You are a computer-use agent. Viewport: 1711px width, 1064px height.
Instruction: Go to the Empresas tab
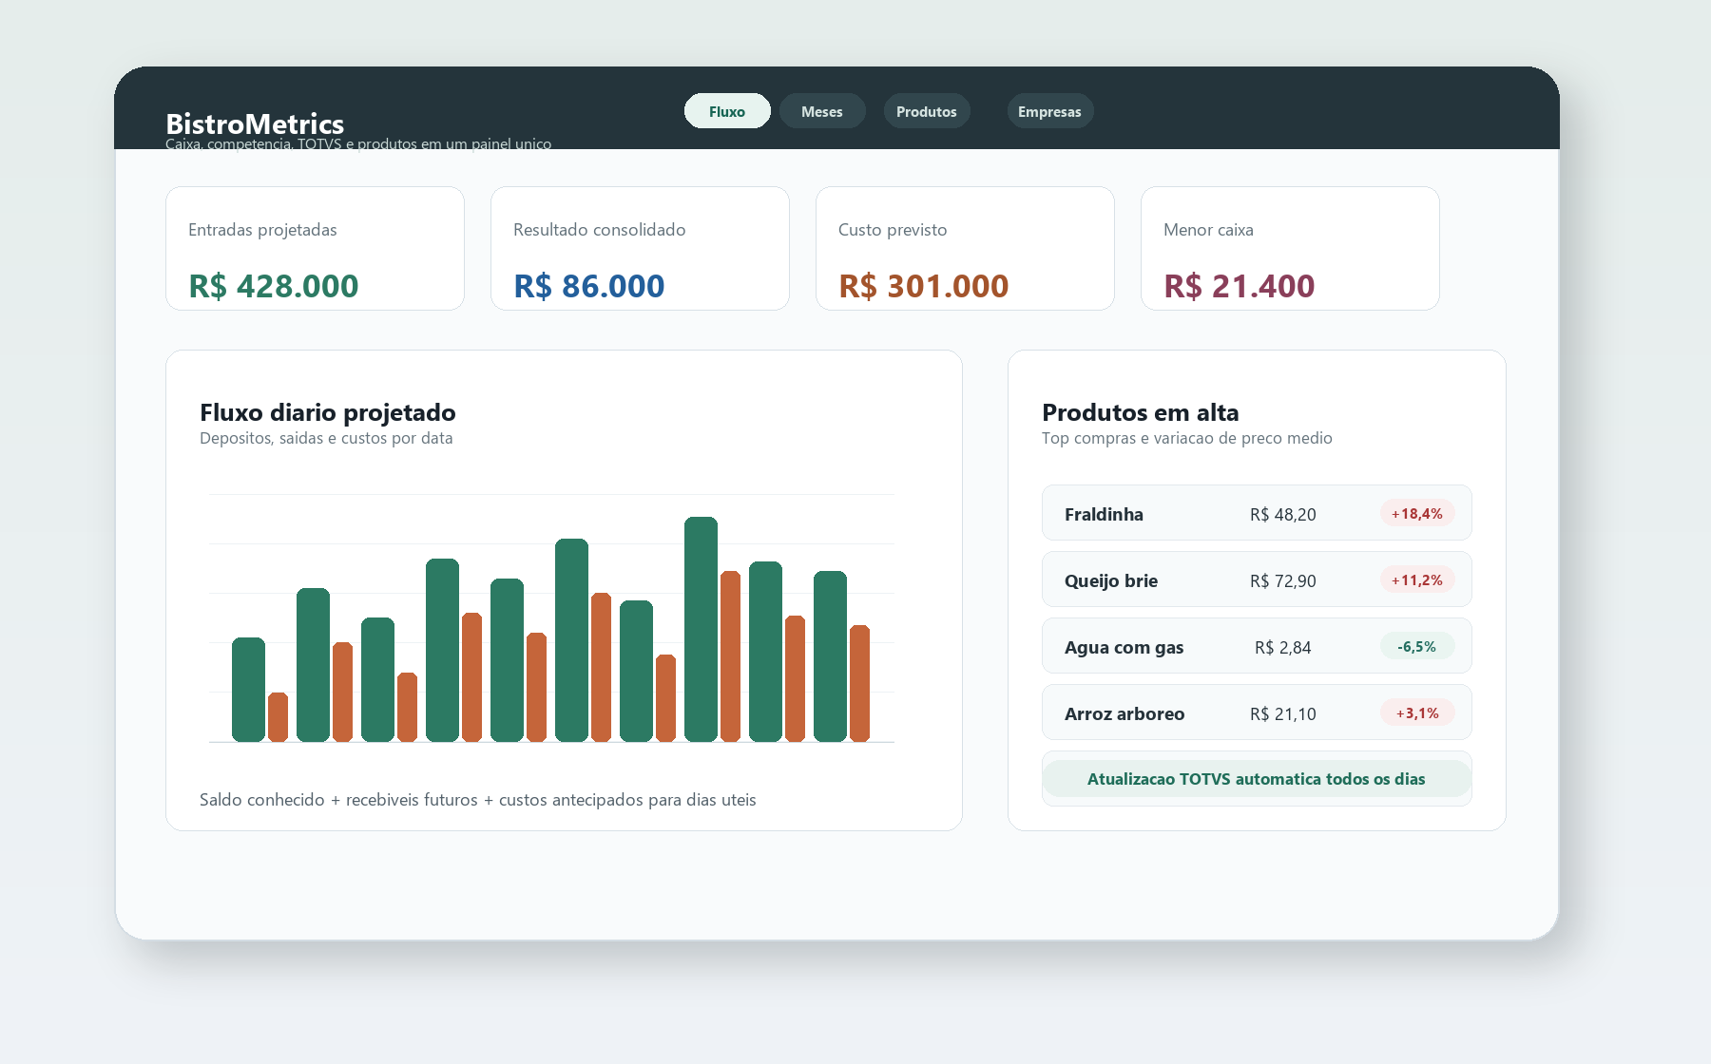click(x=1050, y=111)
